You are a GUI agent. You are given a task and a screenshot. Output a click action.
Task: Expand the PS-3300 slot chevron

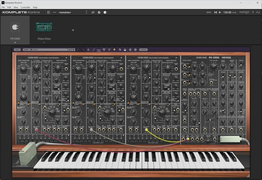click(15, 42)
